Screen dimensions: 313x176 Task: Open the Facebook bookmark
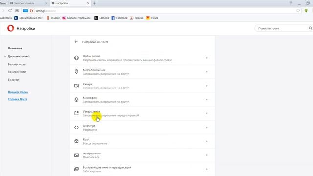119,18
